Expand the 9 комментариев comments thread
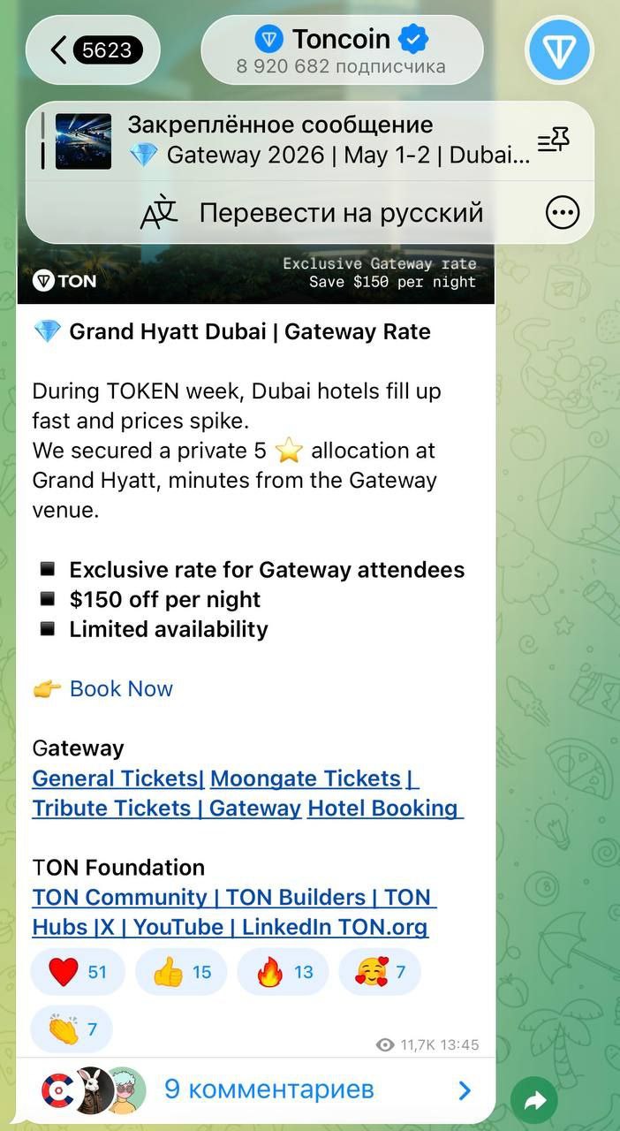The width and height of the screenshot is (620, 1131). tap(268, 1090)
